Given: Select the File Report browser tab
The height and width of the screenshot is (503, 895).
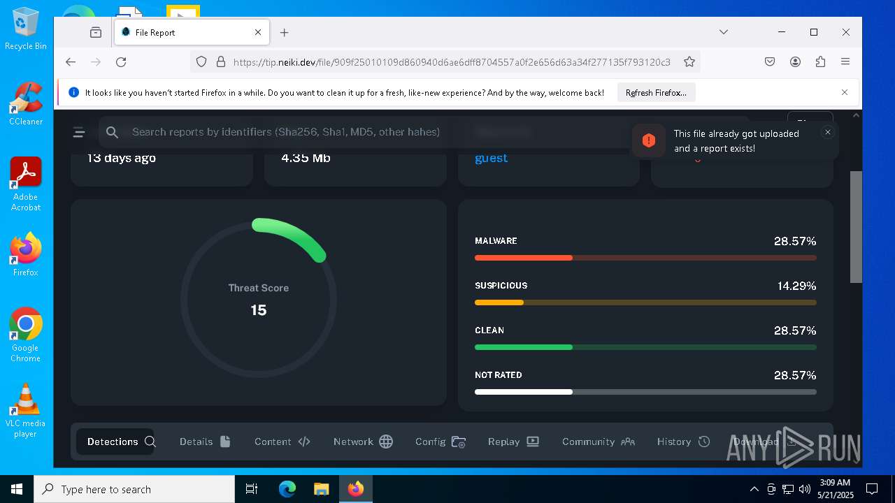Looking at the screenshot, I should (x=192, y=32).
